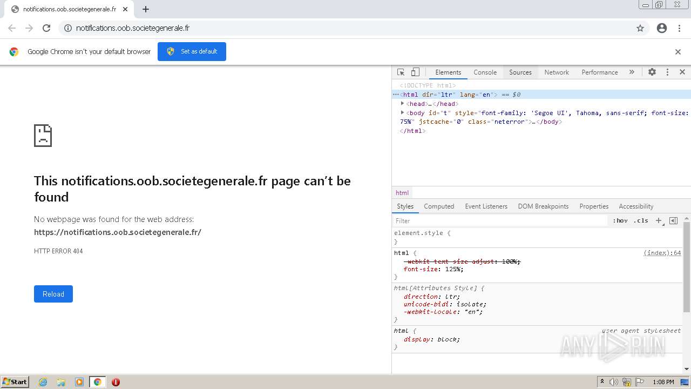Click Chrome taskbar icon
This screenshot has width=691, height=389.
(98, 382)
